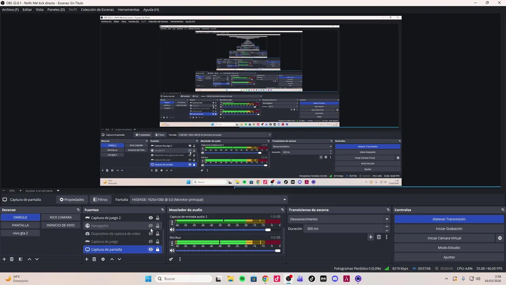Open the Vista menu
506x285 pixels.
coord(40,9)
